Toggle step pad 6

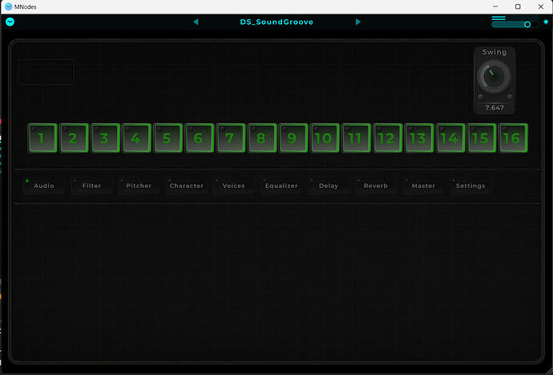tap(200, 138)
